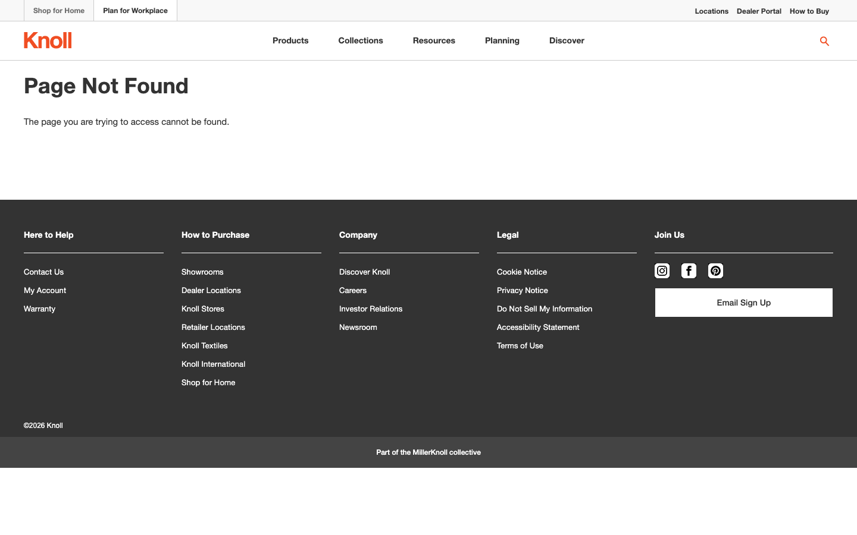Open the Investor Relations link

(x=371, y=309)
